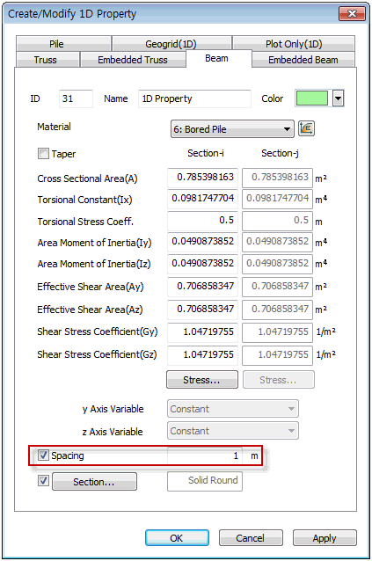Enable the Taper checkbox
Viewport: 372px width, 561px height.
43,154
